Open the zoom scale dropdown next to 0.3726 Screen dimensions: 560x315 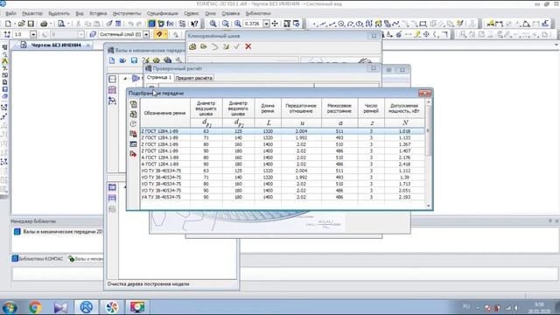coord(266,24)
